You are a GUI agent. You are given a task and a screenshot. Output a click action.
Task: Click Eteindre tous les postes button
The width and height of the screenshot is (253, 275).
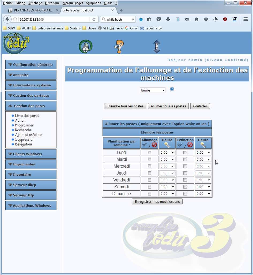(x=125, y=106)
